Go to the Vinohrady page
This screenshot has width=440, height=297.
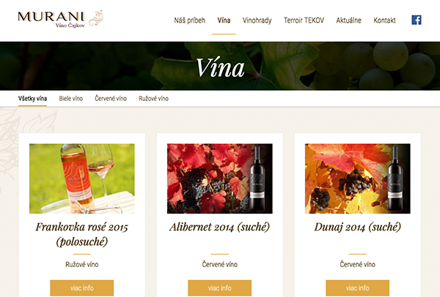[257, 20]
